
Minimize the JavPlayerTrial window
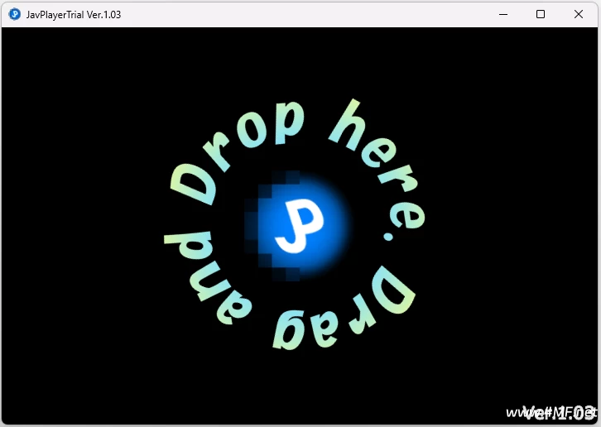502,14
